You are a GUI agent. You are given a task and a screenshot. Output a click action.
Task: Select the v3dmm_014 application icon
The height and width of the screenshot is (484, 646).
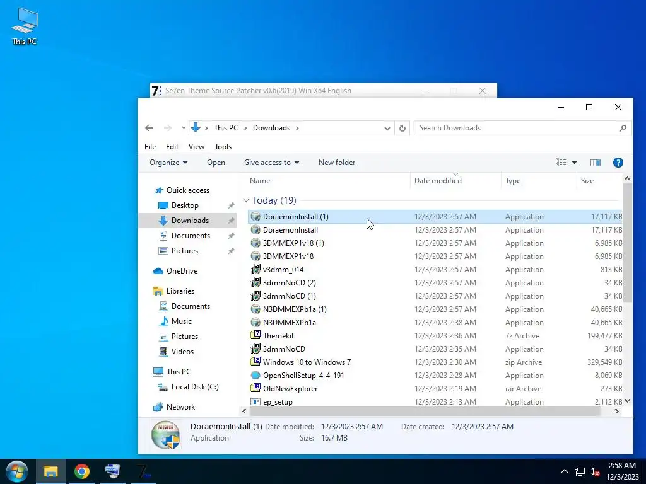point(255,270)
